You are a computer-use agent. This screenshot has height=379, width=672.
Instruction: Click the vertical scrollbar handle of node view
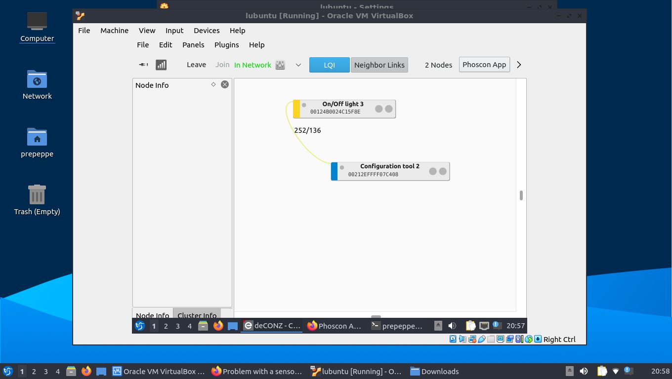(521, 195)
